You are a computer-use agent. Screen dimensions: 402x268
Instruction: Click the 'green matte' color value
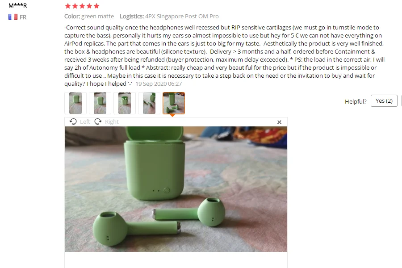[x=98, y=16]
